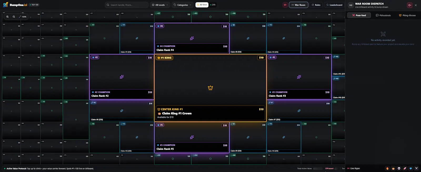Click the shield icon in the #39 tile
The image size is (421, 172).
[173, 159]
